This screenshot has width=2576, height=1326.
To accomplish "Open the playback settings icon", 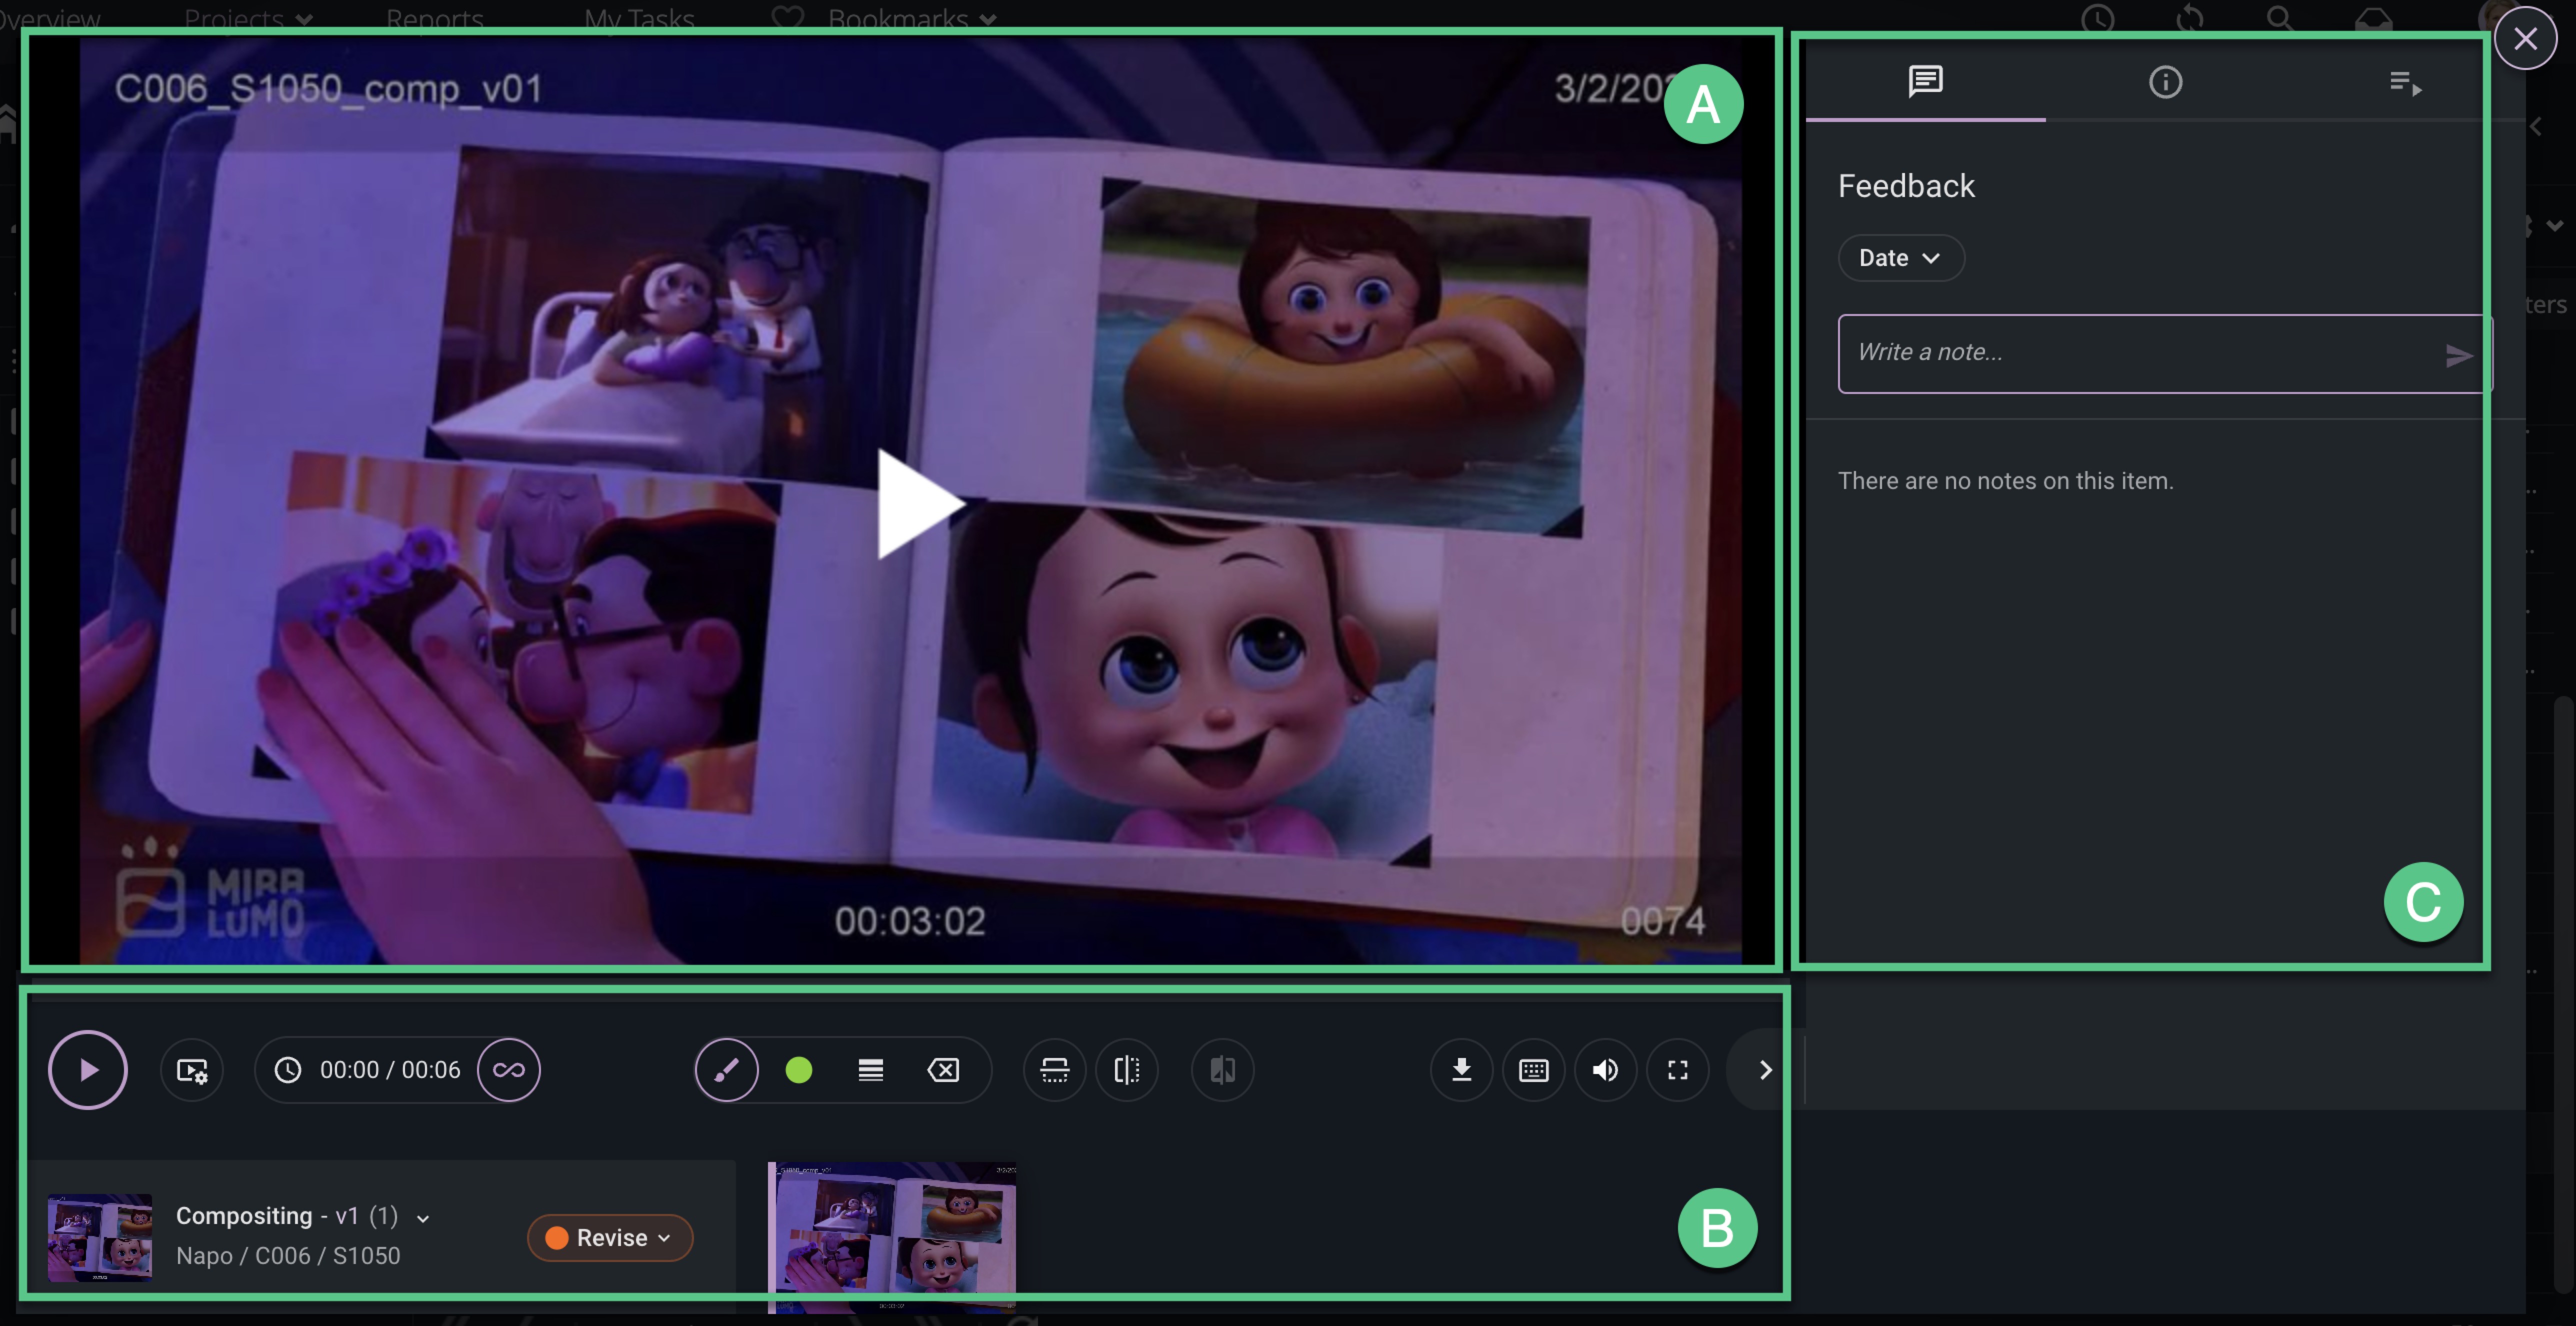I will (x=192, y=1070).
